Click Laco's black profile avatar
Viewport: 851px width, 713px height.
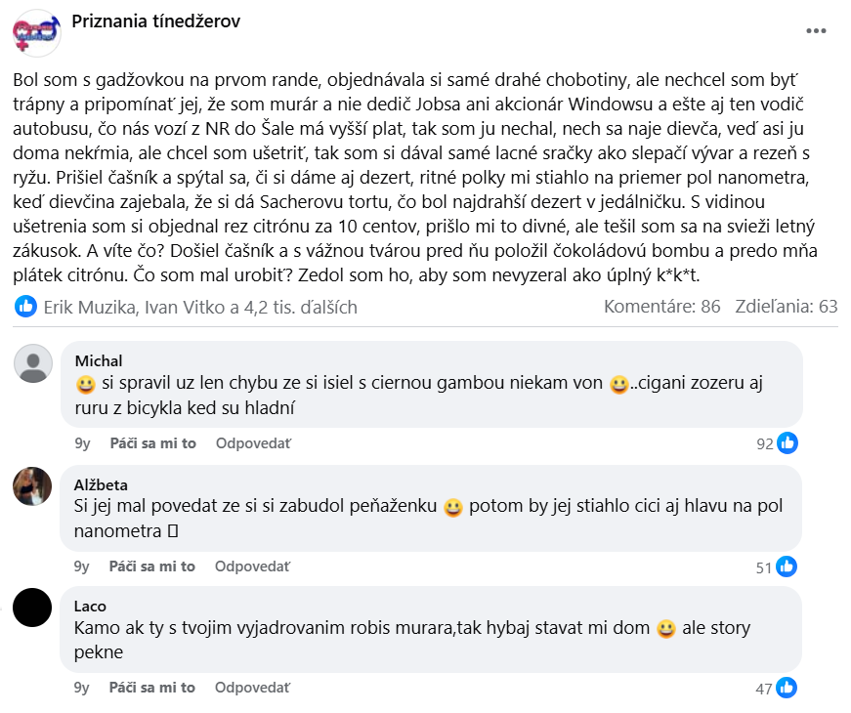tap(33, 608)
